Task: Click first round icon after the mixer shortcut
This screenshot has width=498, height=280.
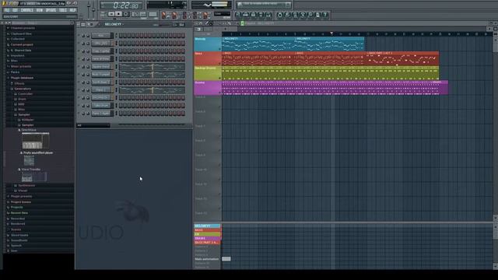Action: [x=279, y=15]
